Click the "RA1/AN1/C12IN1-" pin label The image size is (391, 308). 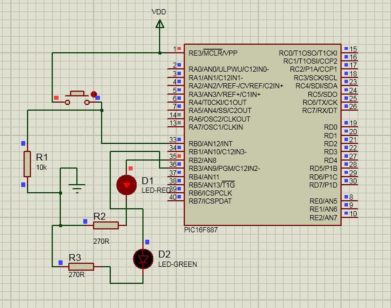216,78
